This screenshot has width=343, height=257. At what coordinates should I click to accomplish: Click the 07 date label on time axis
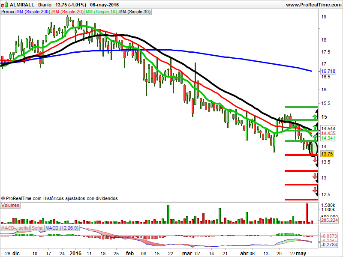click(x=198, y=254)
